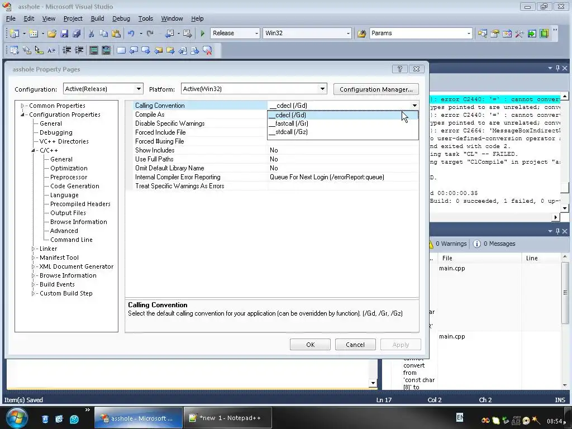Image resolution: width=572 pixels, height=429 pixels.
Task: Click the Calling Convention dropdown arrow
Action: click(414, 106)
